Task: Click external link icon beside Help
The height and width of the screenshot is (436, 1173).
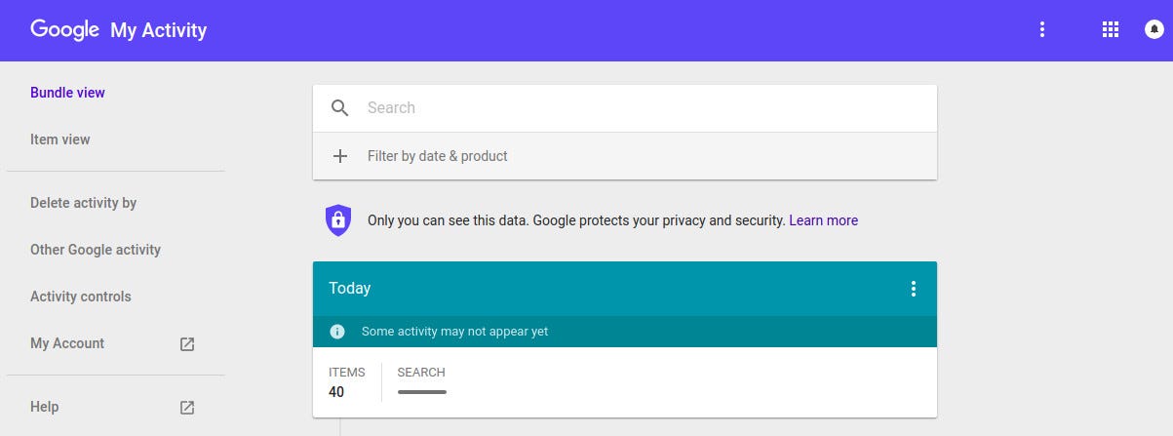Action: 187,407
